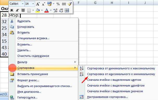Click the insert comment note icon
Viewport: 158px width, 100px height.
tap(12, 74)
